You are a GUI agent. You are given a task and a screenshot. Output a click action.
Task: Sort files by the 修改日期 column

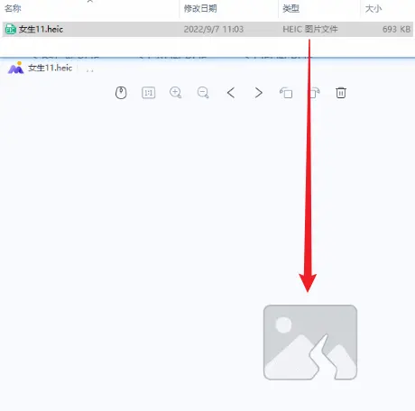click(x=200, y=8)
